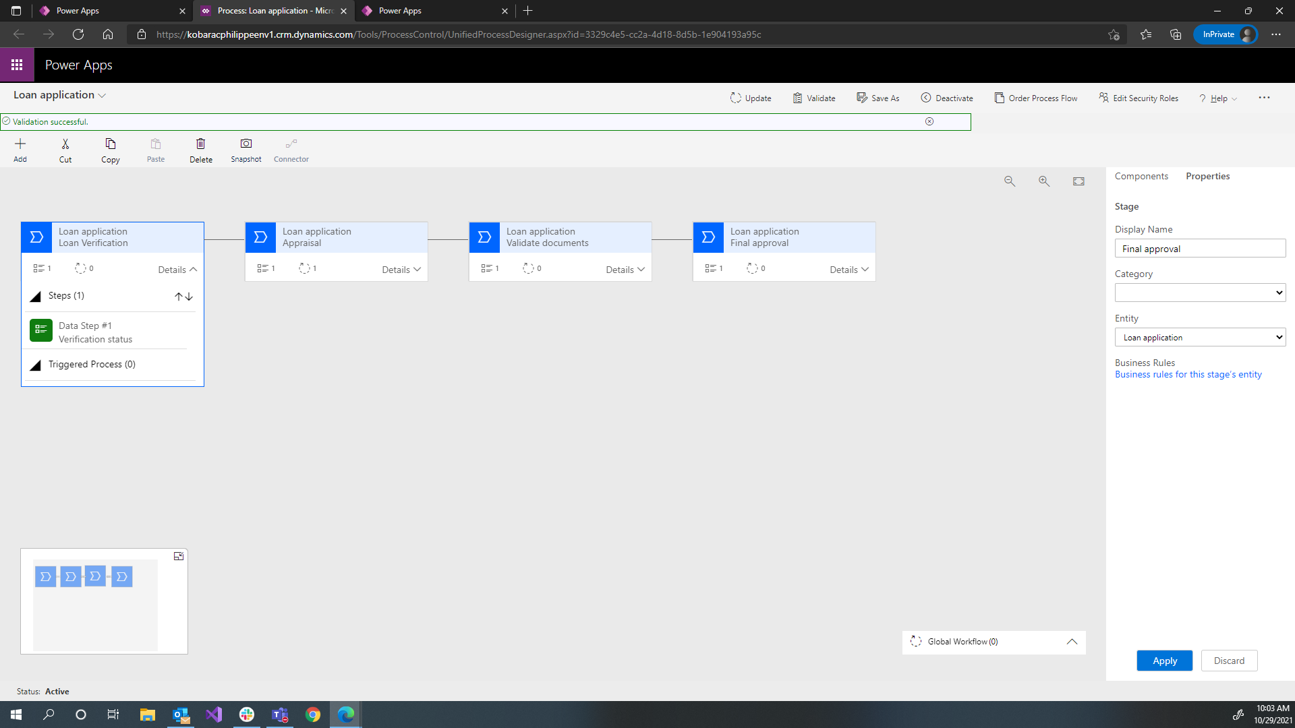The image size is (1295, 728).
Task: Click the Validate command
Action: tap(814, 98)
